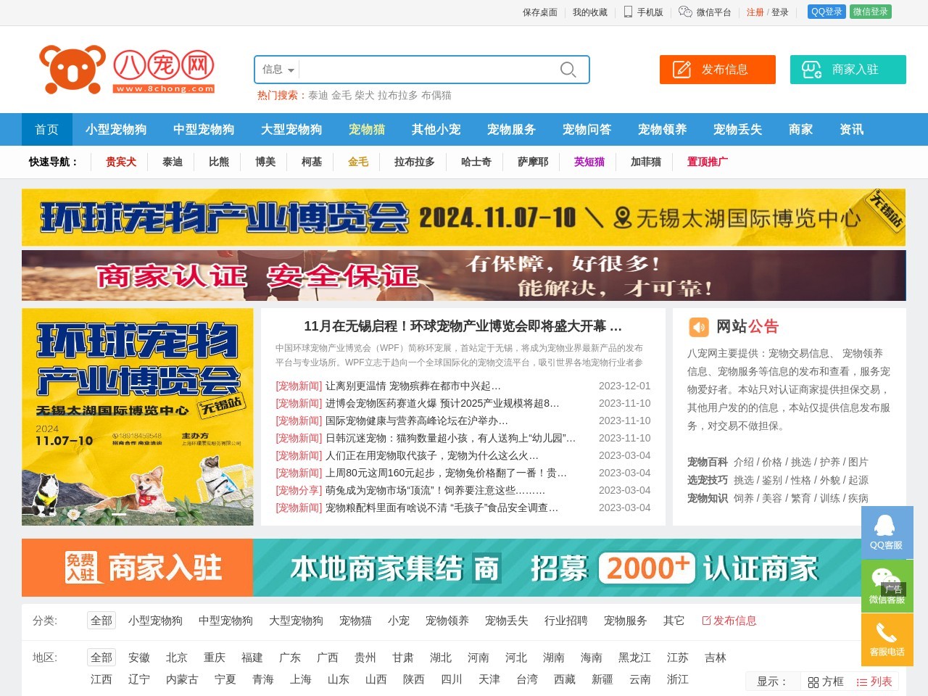This screenshot has width=928, height=696.
Task: Choose 北京 in the region filter
Action: coord(176,658)
